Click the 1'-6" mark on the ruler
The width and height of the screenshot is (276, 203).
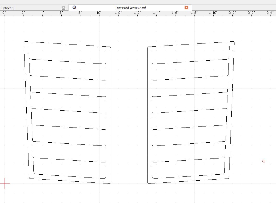click(175, 13)
